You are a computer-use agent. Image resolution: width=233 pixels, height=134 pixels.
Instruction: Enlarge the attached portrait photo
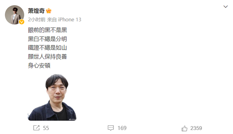52,97
